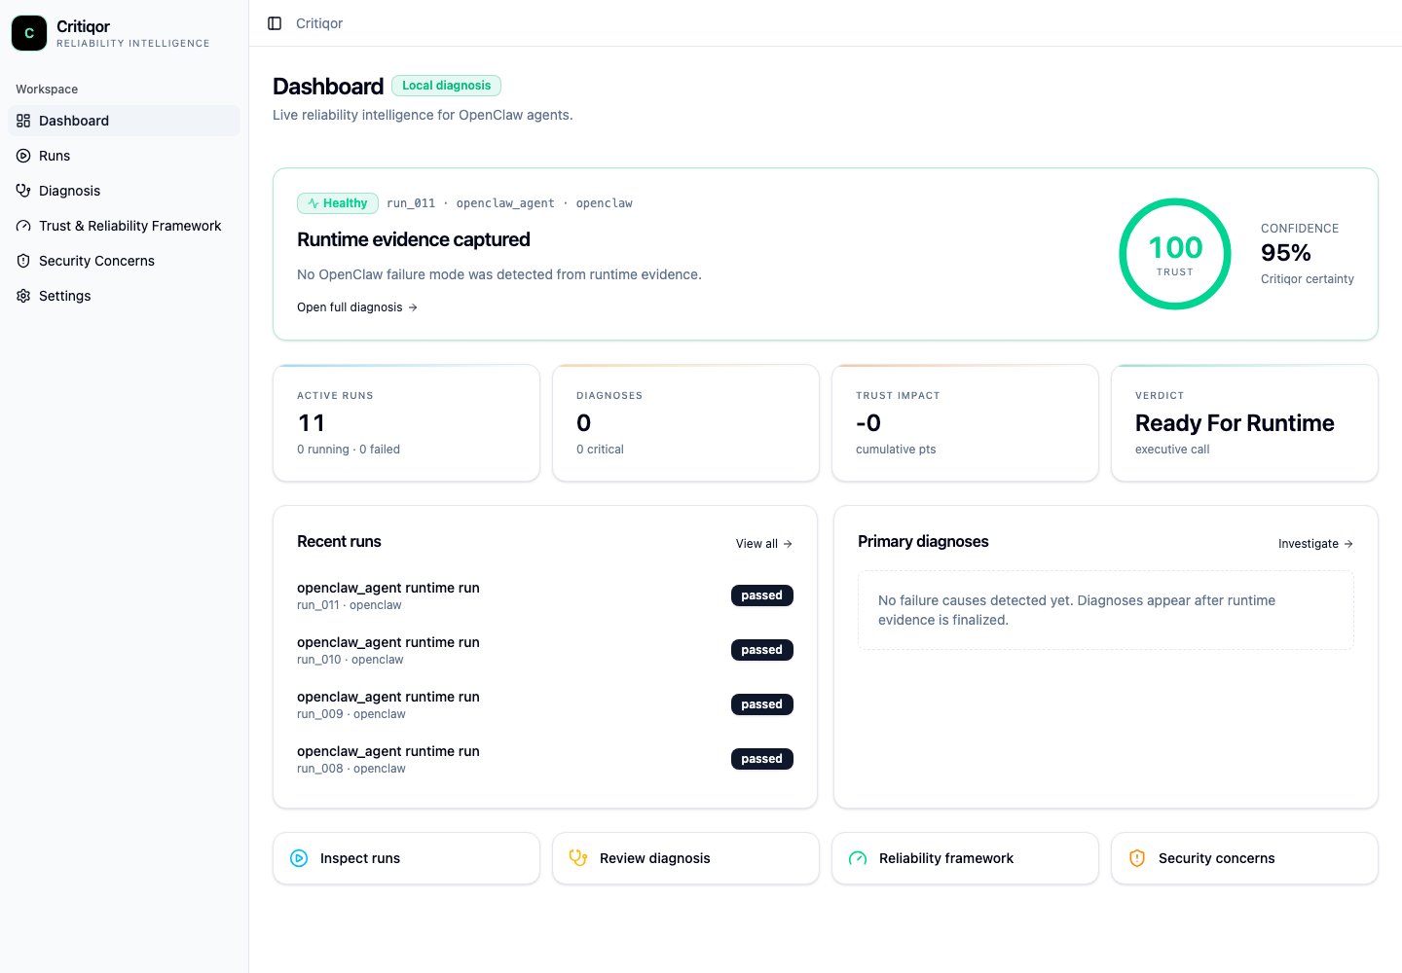Go to Diagnosis in the sidebar
Viewport: 1402px width, 973px height.
tap(124, 191)
